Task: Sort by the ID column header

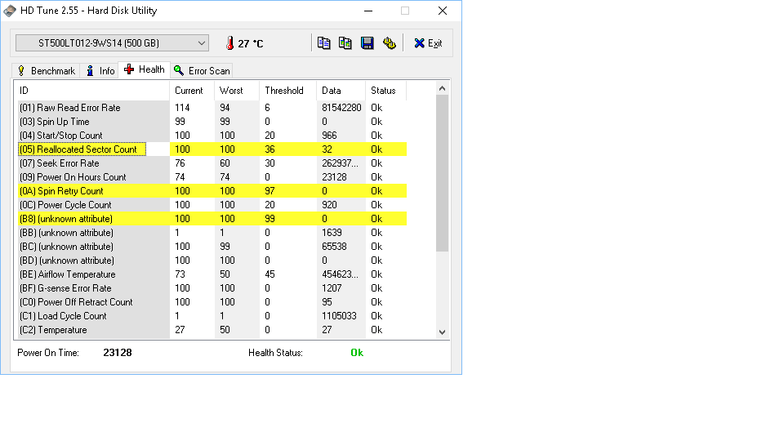Action: pyautogui.click(x=92, y=91)
